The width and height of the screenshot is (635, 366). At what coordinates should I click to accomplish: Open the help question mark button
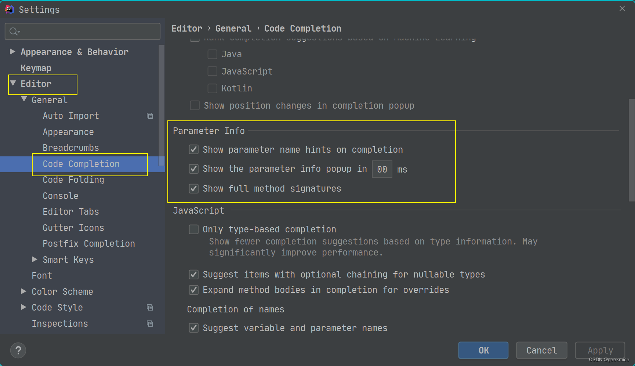click(x=18, y=350)
